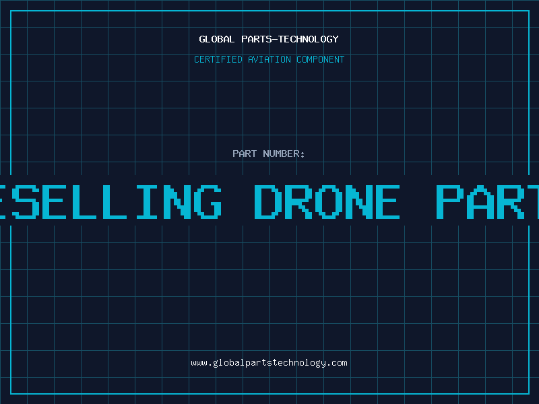Select the word AVIATION in the subtitle
The height and width of the screenshot is (404, 539).
[x=269, y=59]
